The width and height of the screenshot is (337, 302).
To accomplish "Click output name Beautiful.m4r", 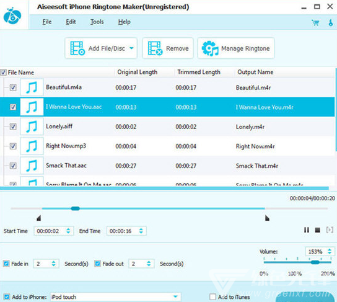I will point(253,87).
